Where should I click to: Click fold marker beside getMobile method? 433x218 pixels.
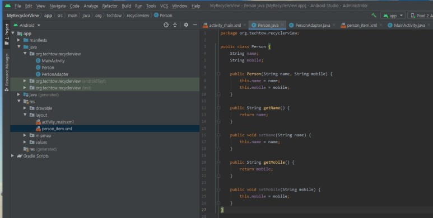click(218, 162)
